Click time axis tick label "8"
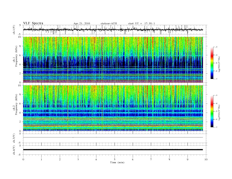Viewport: 232px width, 179px height. coord(169,159)
